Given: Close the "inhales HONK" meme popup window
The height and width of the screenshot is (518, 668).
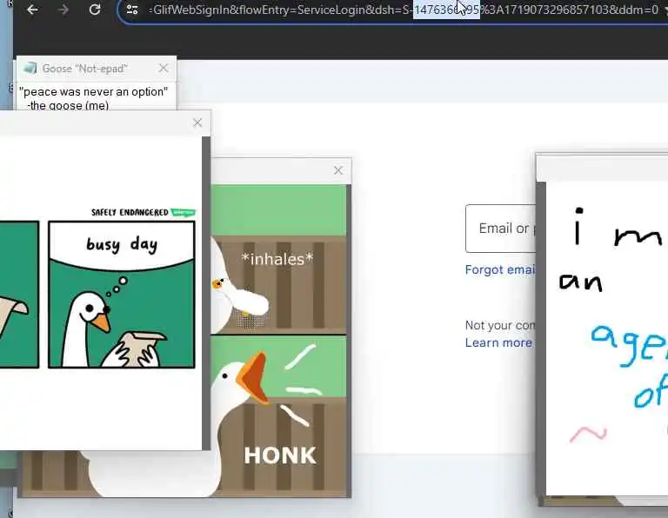Looking at the screenshot, I should click(x=338, y=170).
